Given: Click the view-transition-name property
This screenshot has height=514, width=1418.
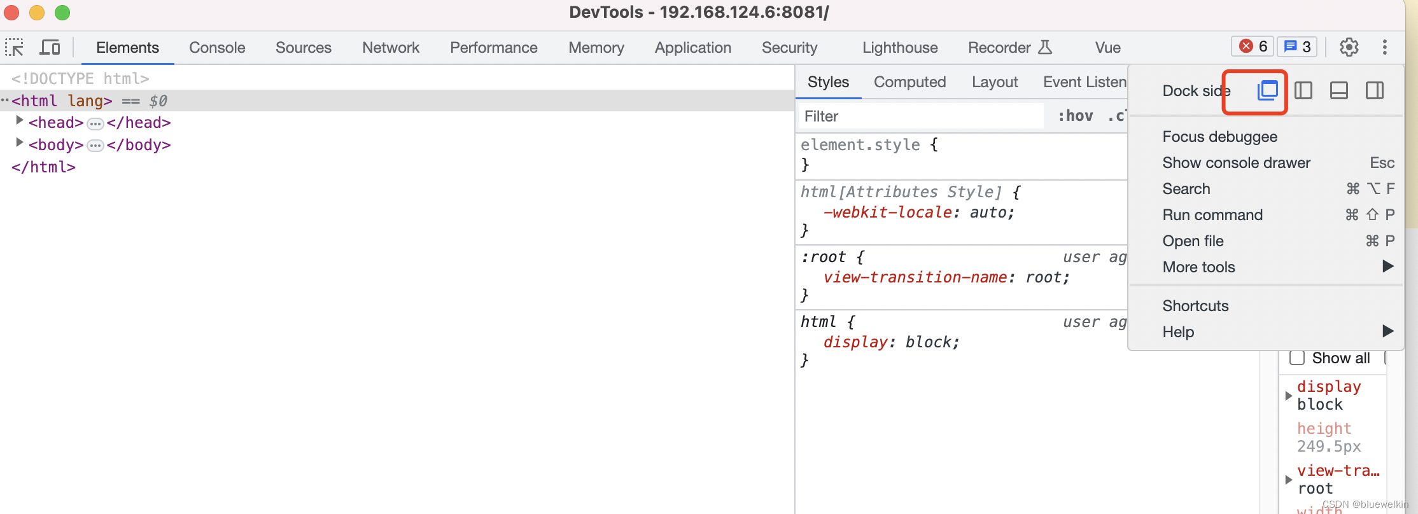Looking at the screenshot, I should pos(915,277).
